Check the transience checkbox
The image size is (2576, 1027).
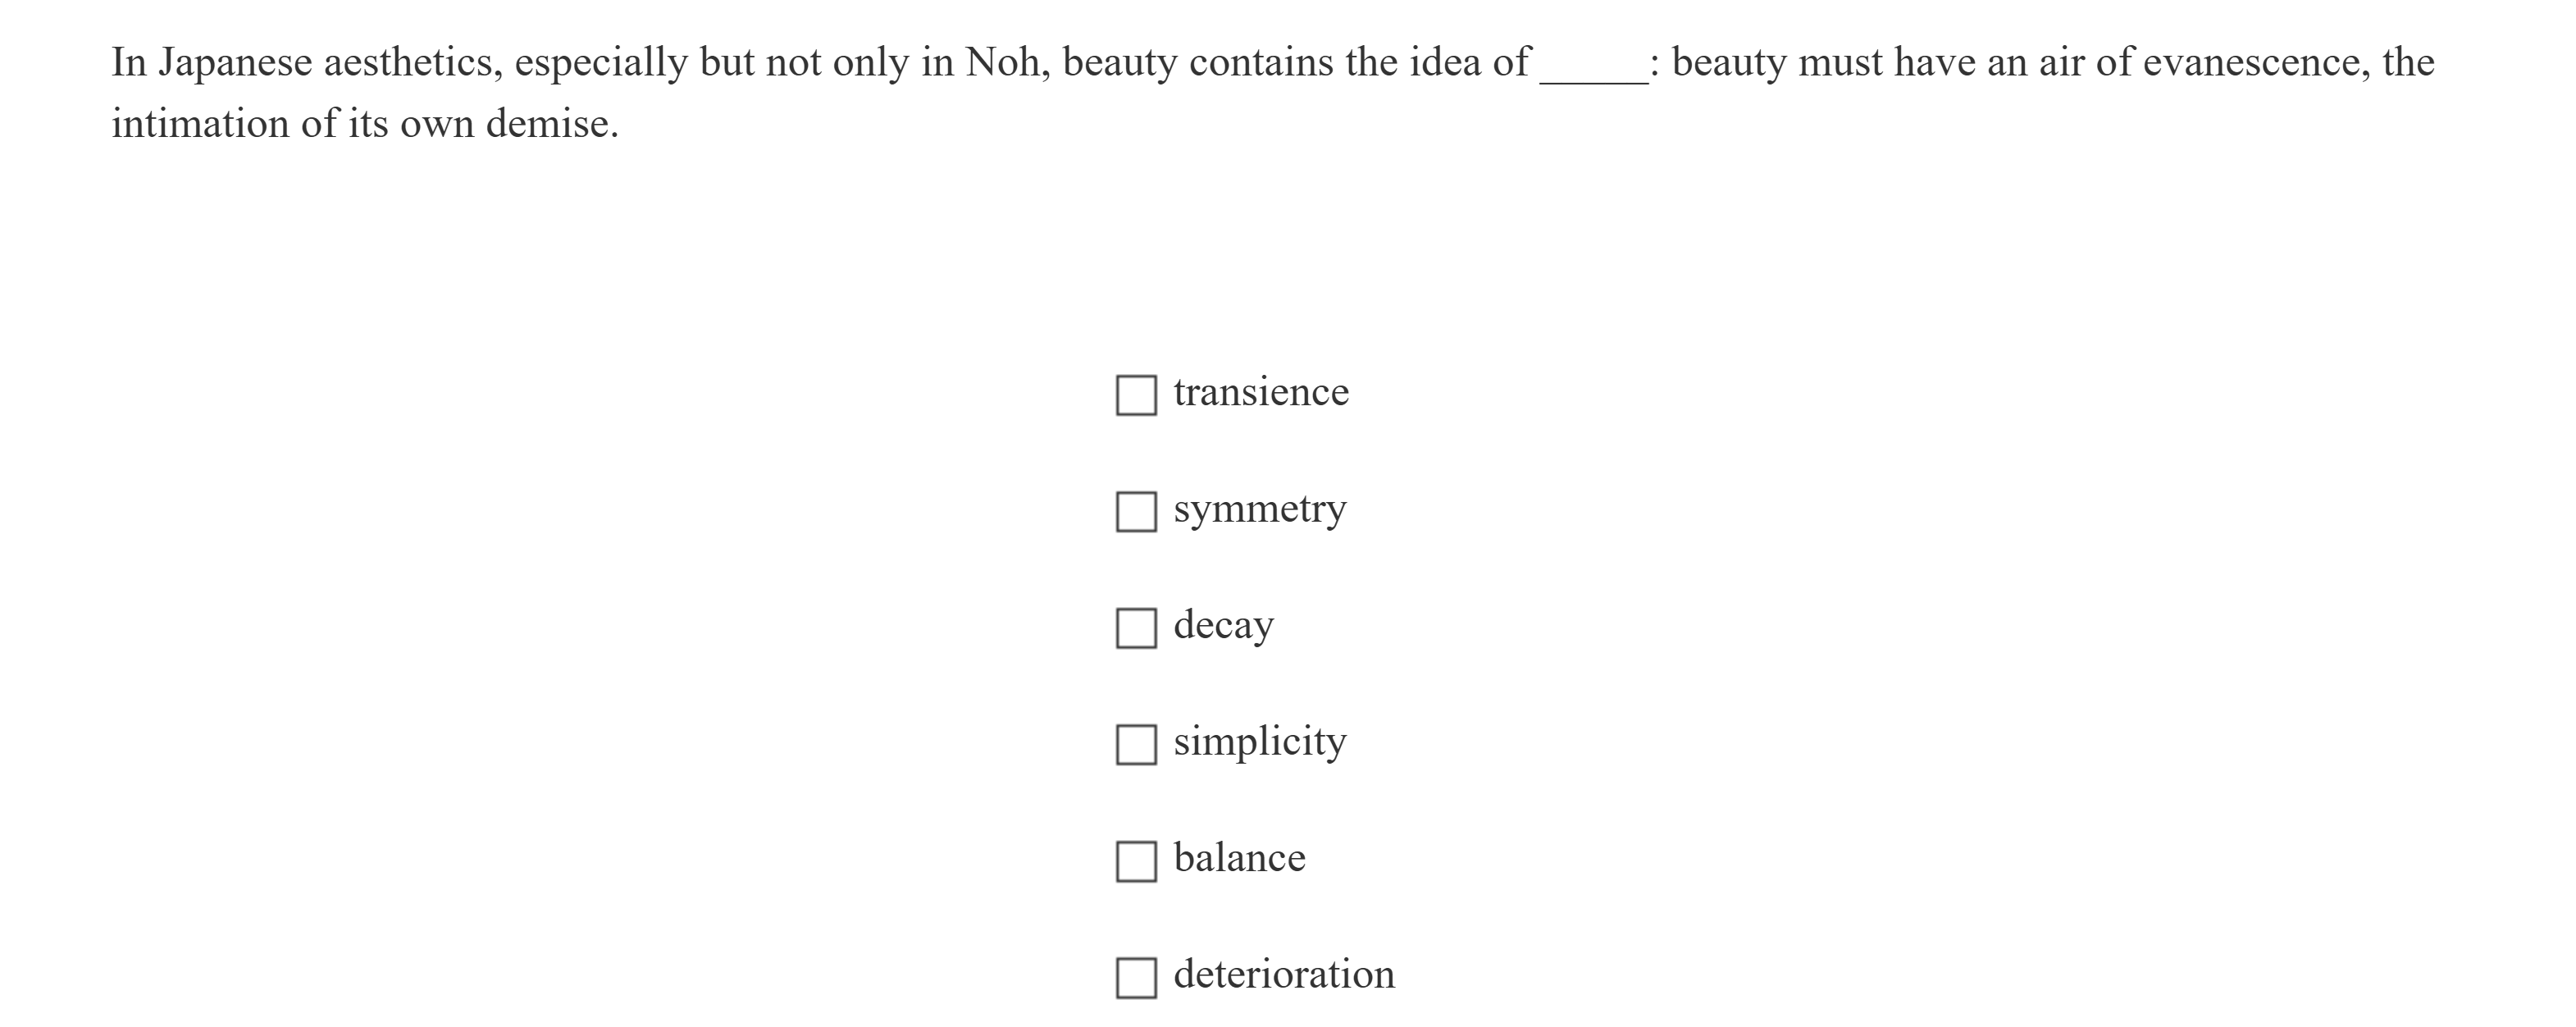[1136, 395]
